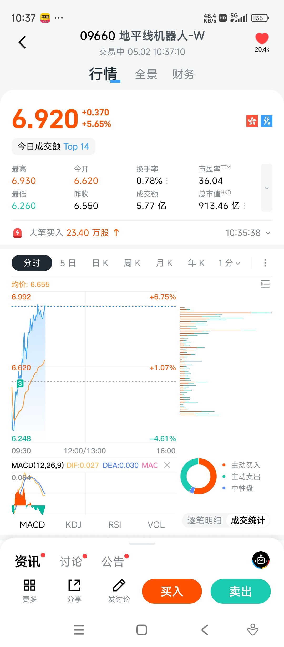Open the 1分 interval dropdown
284x647 pixels.
tap(230, 263)
